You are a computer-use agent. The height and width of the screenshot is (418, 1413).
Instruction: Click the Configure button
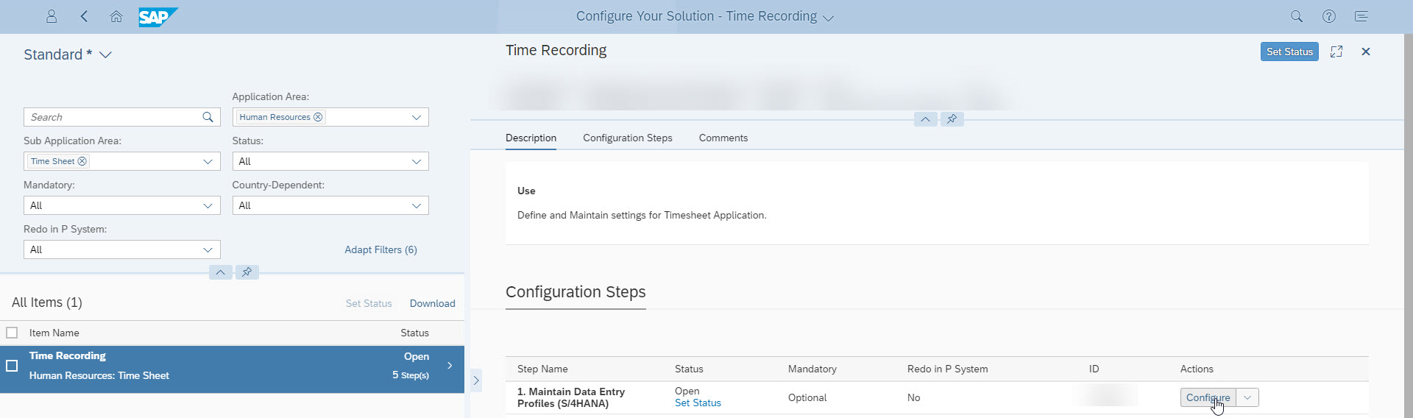[x=1208, y=397]
